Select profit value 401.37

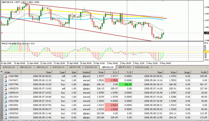(x=203, y=85)
